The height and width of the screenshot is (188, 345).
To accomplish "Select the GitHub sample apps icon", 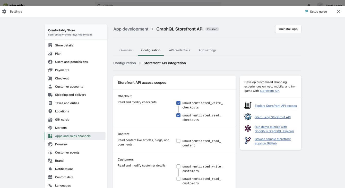I will pyautogui.click(x=248, y=141).
